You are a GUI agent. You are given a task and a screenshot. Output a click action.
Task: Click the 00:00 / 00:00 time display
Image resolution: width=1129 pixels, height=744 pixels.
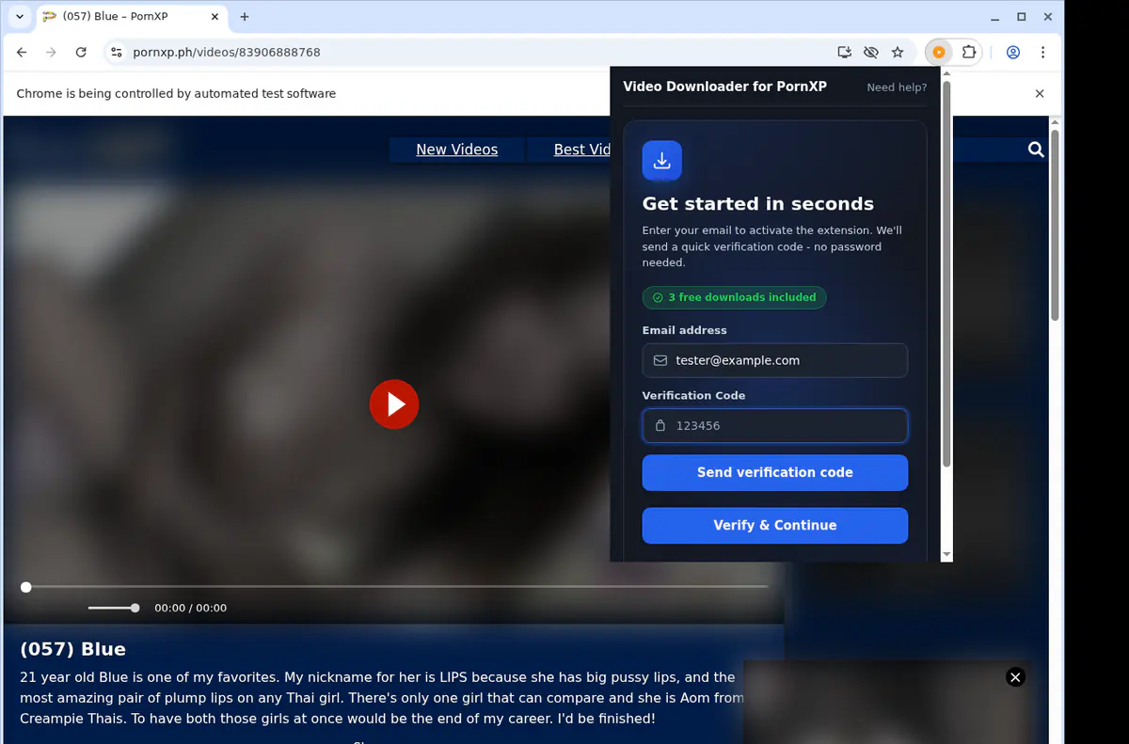(x=191, y=608)
